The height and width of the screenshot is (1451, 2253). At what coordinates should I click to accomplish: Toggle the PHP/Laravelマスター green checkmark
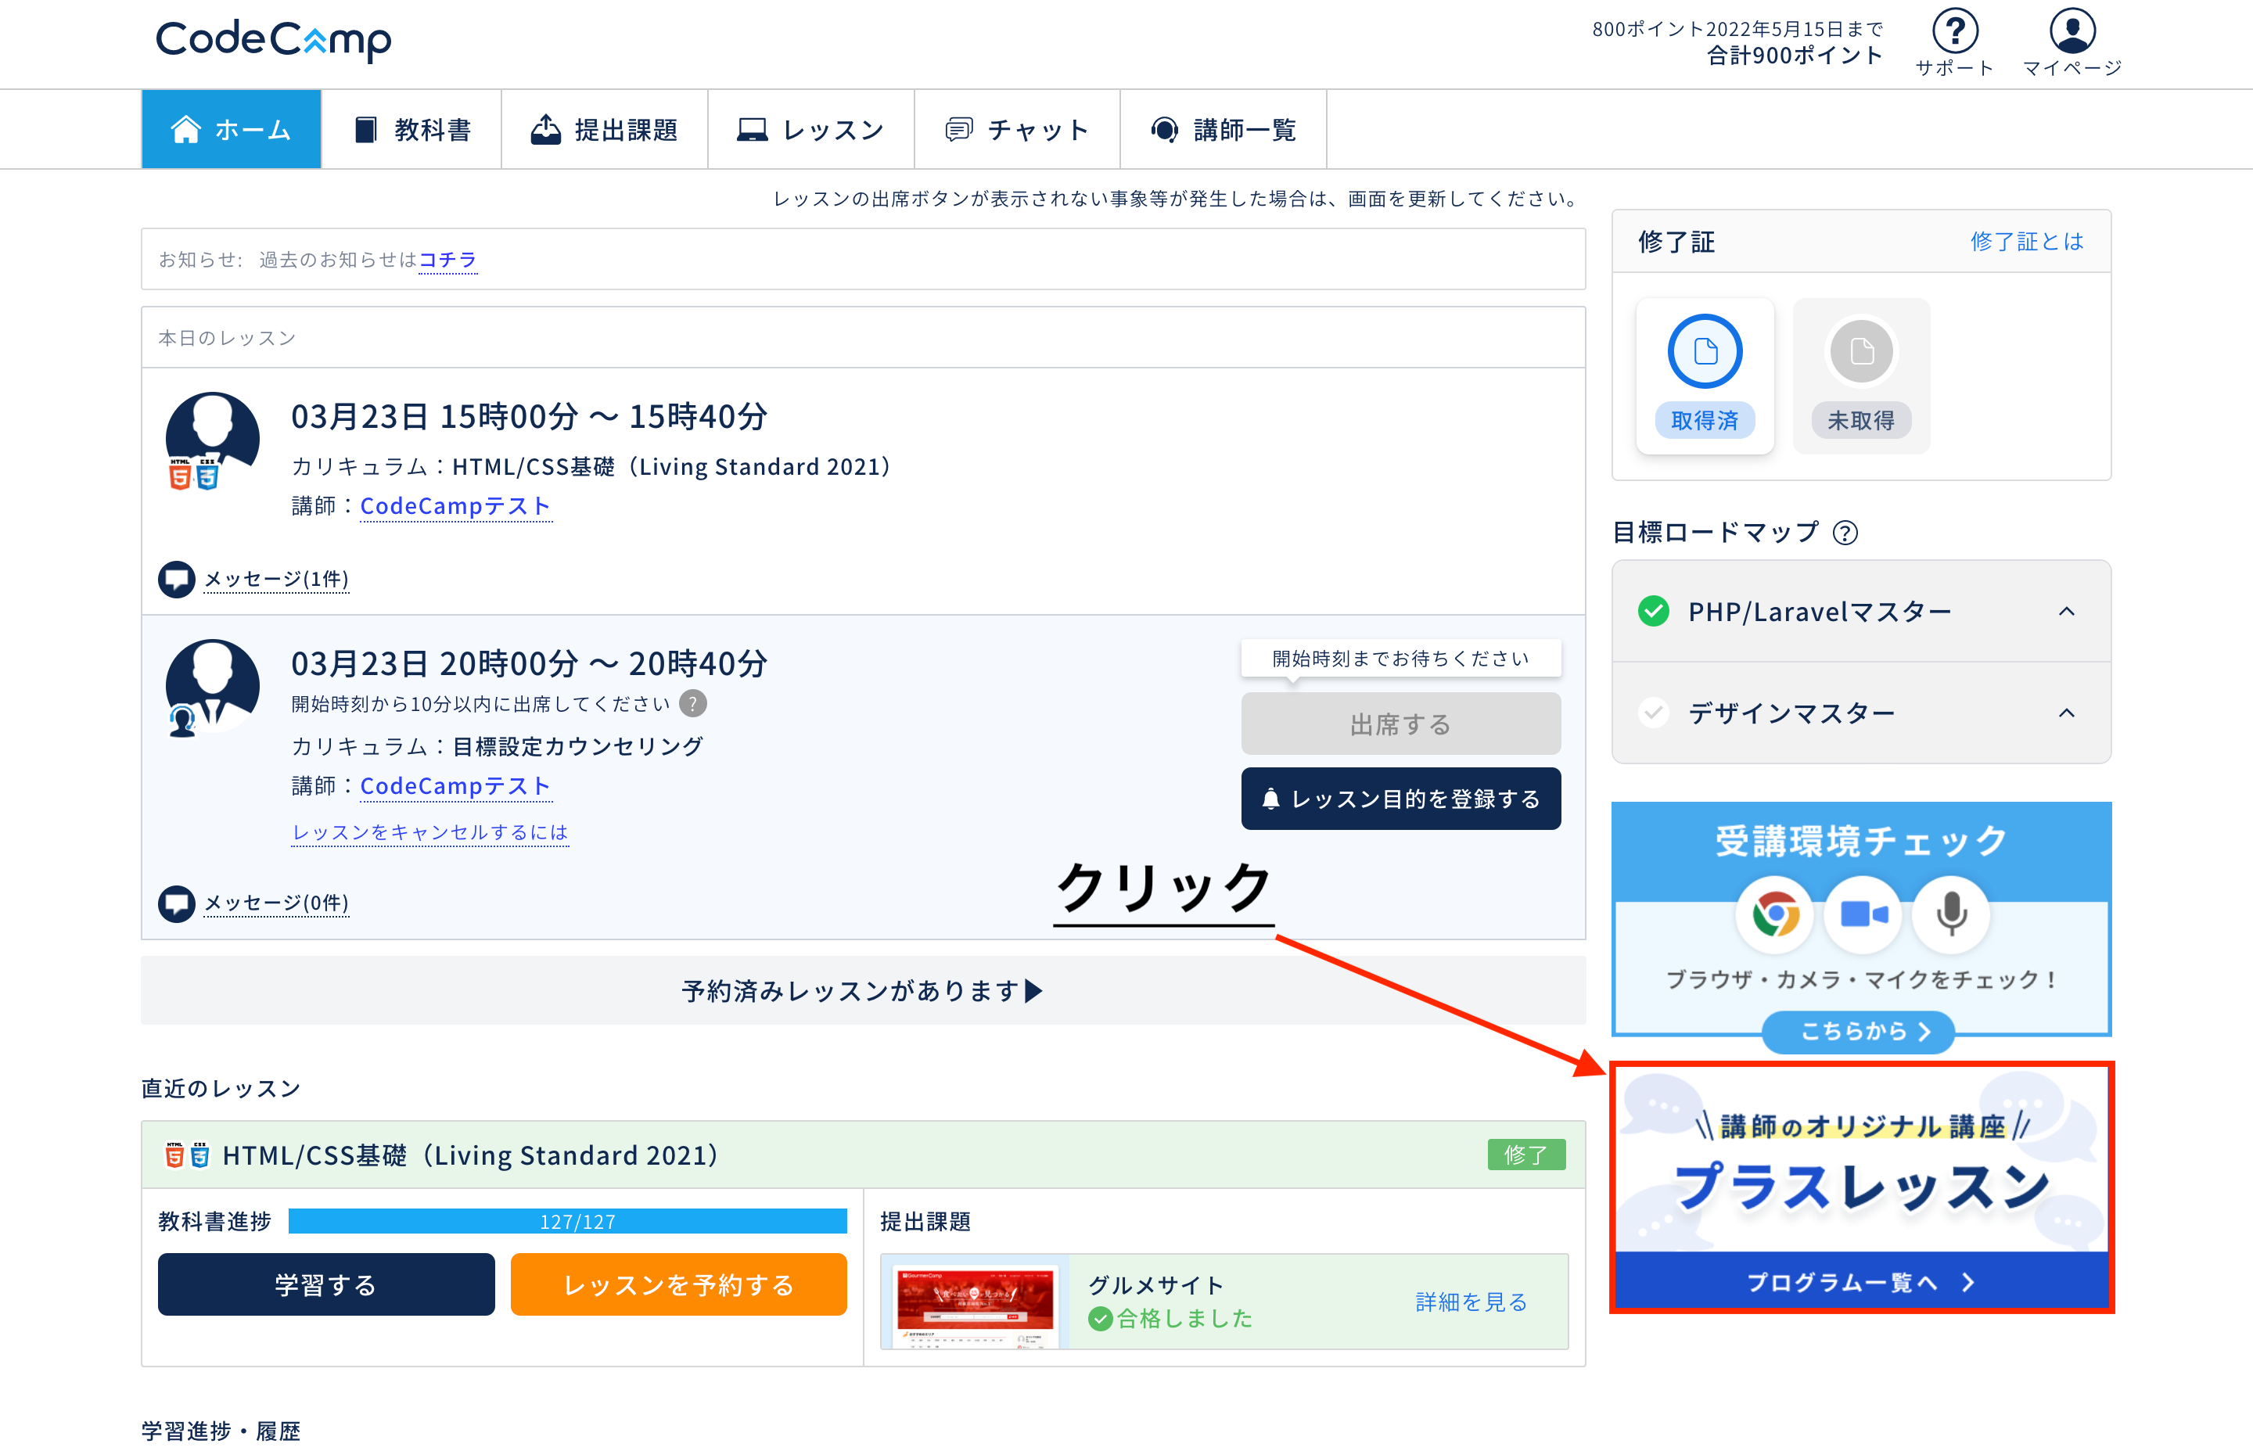1653,612
